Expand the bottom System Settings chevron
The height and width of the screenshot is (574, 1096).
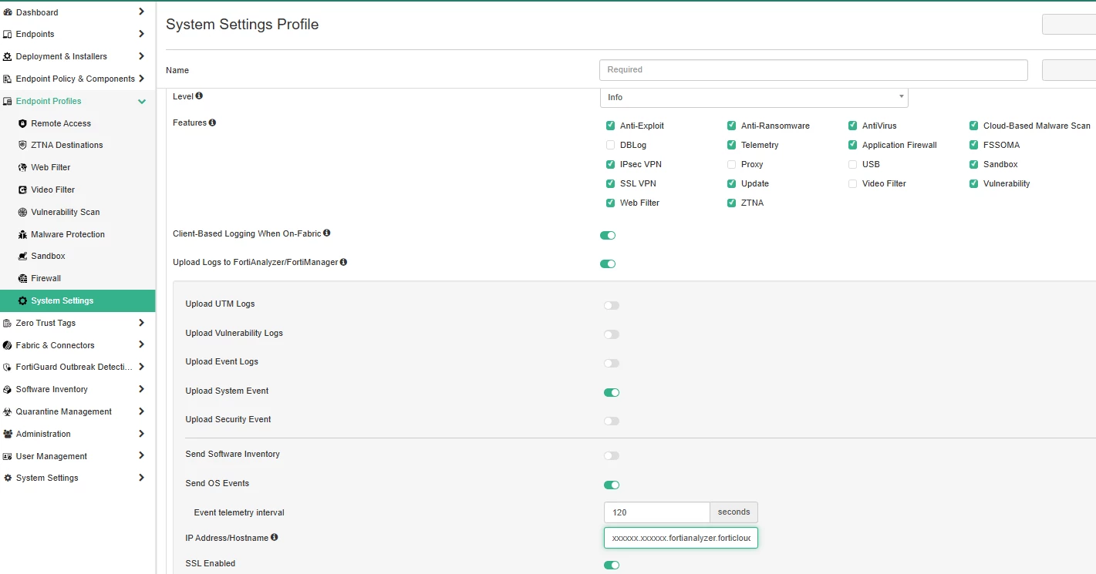(x=141, y=478)
